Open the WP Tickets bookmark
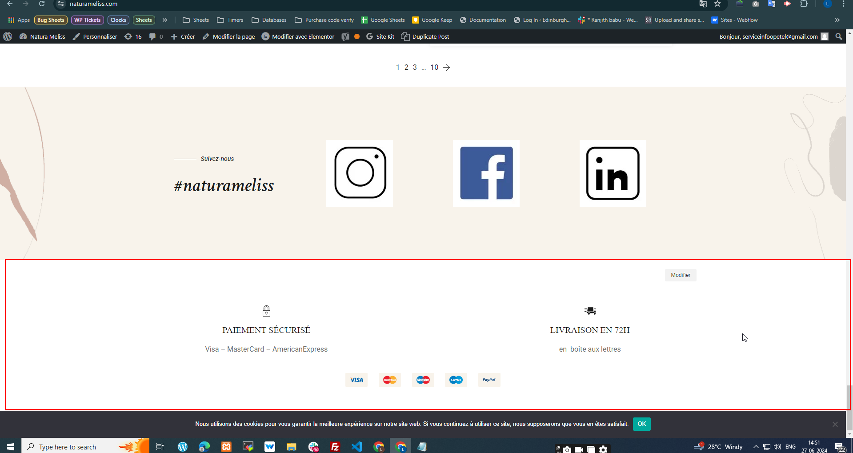This screenshot has height=453, width=853. tap(88, 20)
